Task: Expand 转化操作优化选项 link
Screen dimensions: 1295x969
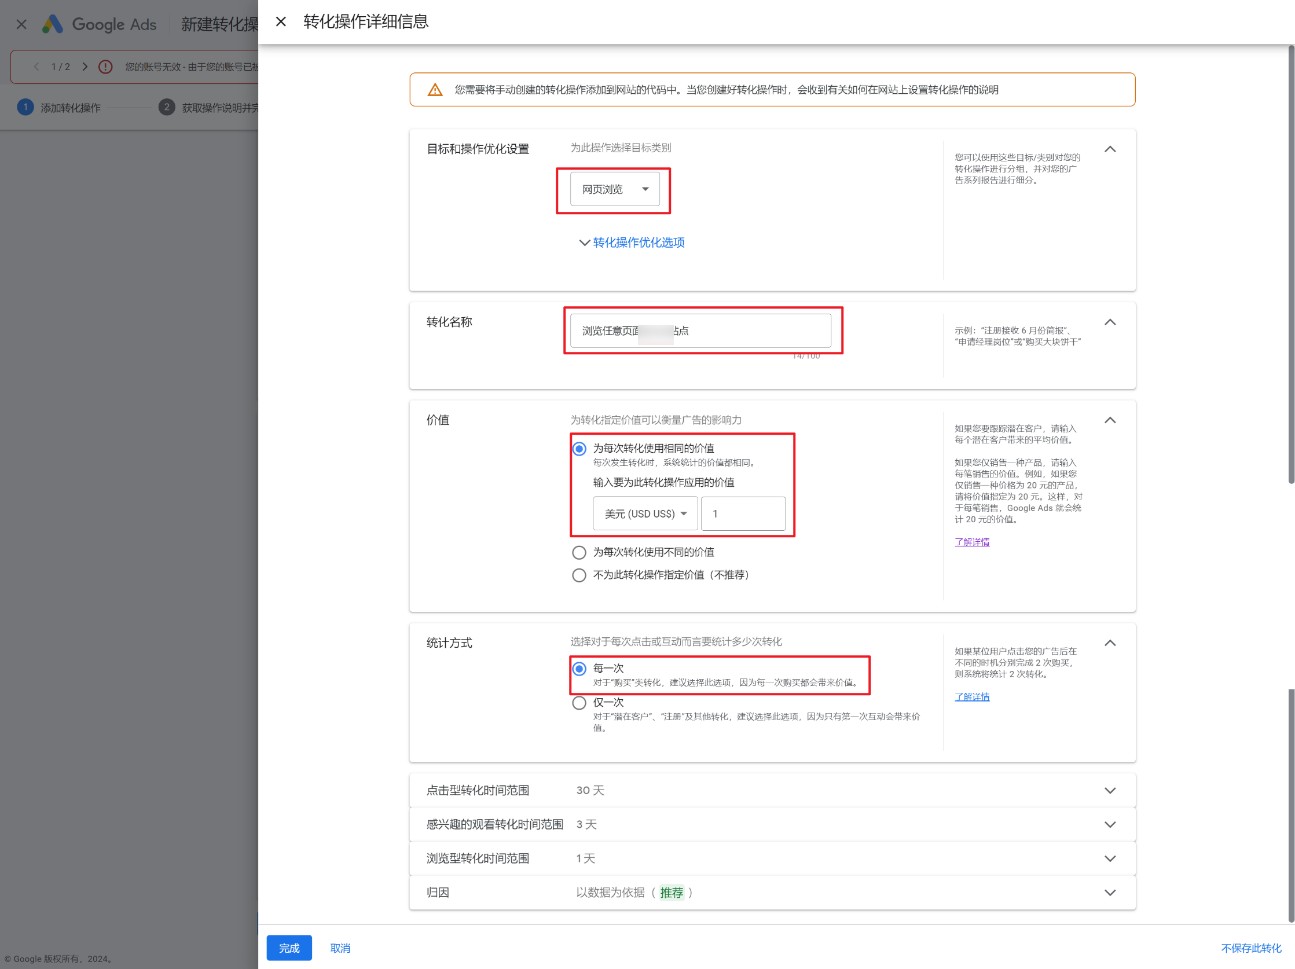Action: point(637,243)
